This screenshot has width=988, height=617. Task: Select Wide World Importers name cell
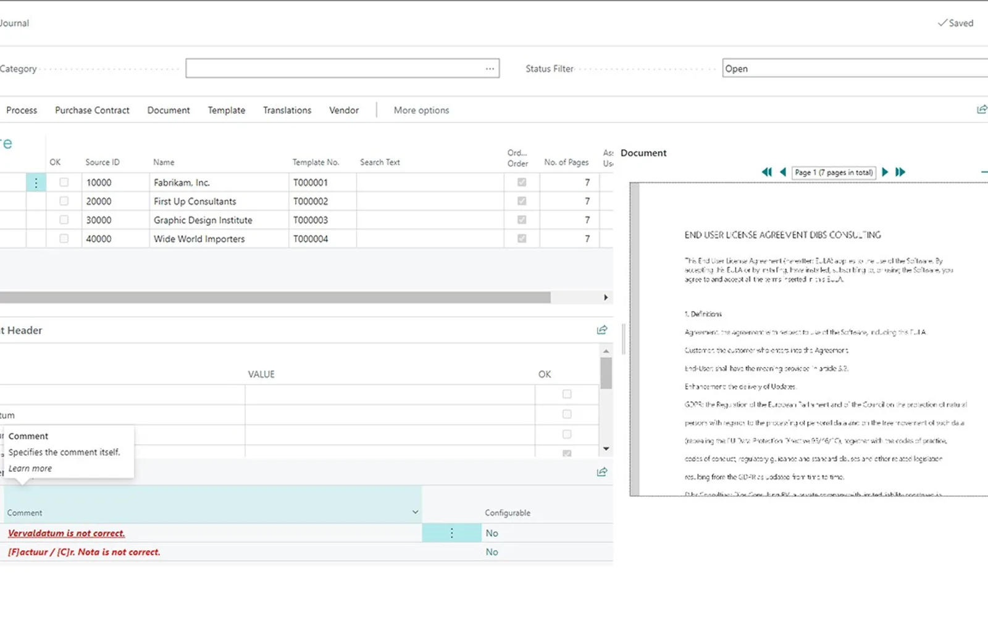click(219, 239)
